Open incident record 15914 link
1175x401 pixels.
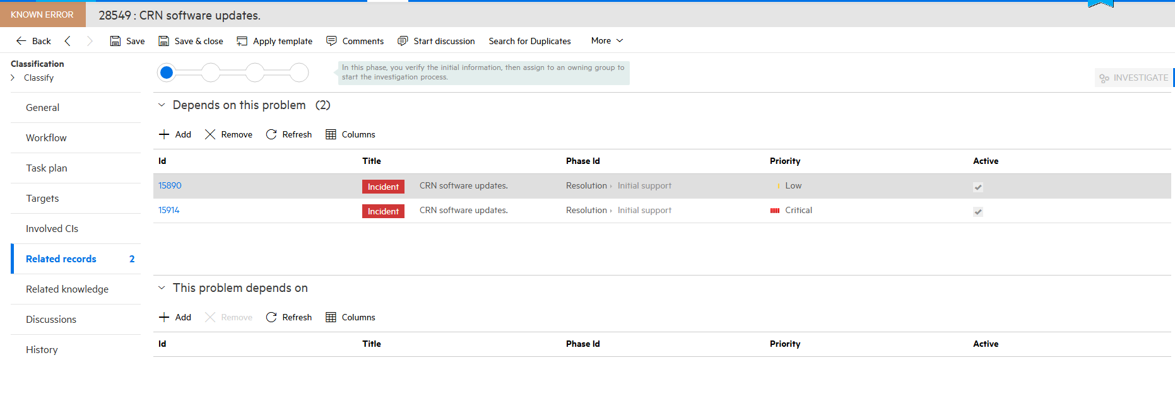click(168, 210)
